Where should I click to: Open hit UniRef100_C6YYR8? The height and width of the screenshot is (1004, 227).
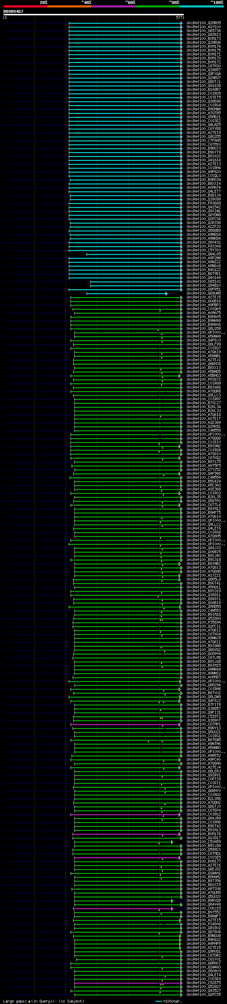(x=204, y=129)
